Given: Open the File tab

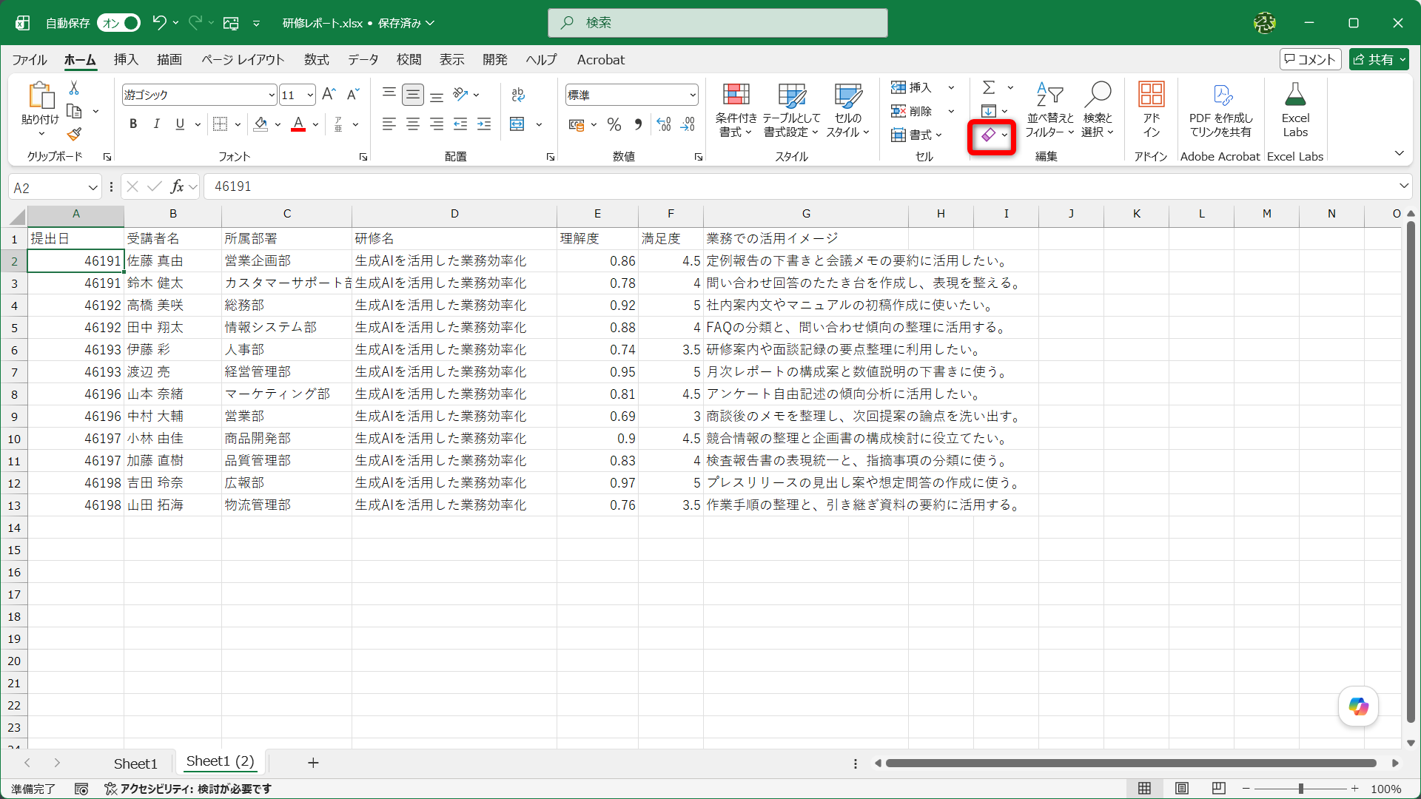Looking at the screenshot, I should (x=30, y=60).
